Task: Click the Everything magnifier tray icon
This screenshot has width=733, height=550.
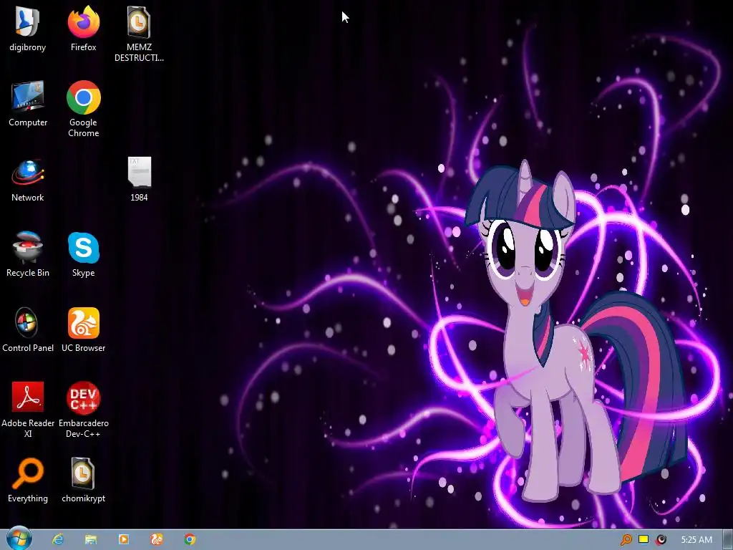Action: coord(626,540)
